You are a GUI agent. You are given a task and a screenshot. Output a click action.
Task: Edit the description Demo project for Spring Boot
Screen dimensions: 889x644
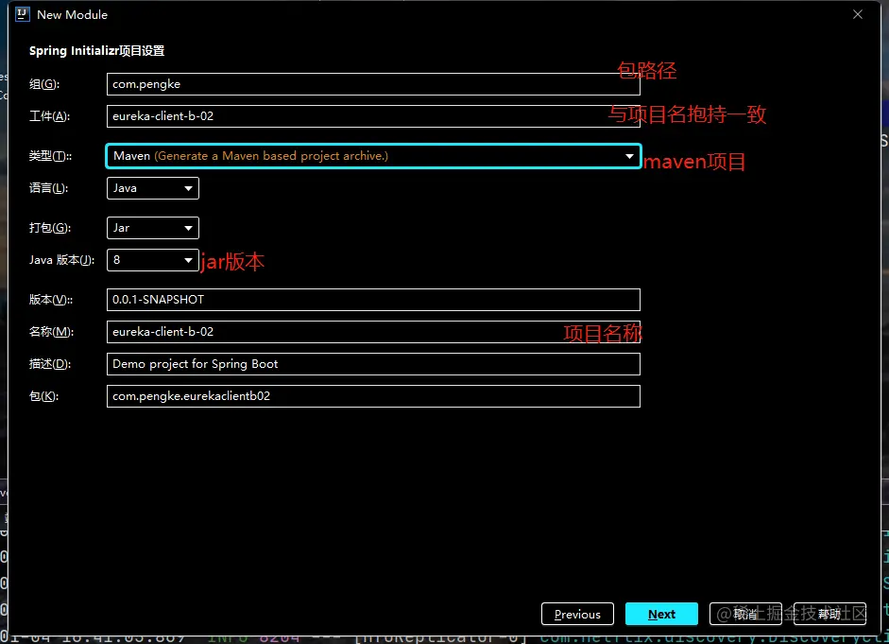(373, 364)
